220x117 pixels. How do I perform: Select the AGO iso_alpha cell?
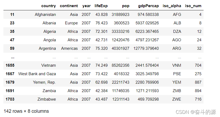176,40
